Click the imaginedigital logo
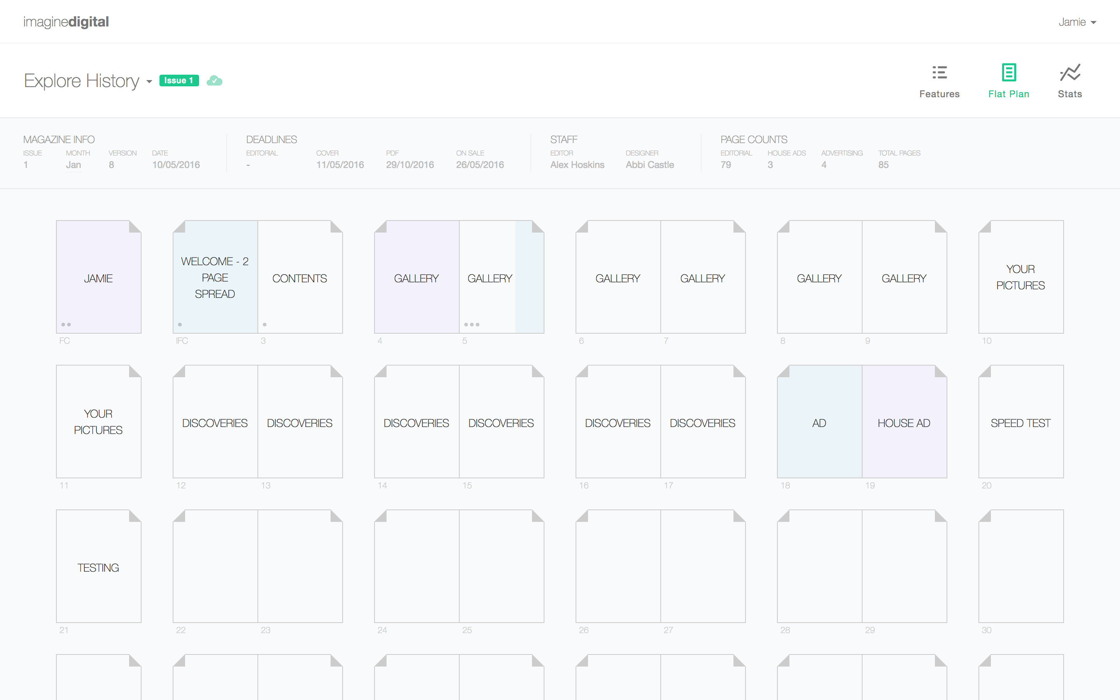 click(66, 22)
